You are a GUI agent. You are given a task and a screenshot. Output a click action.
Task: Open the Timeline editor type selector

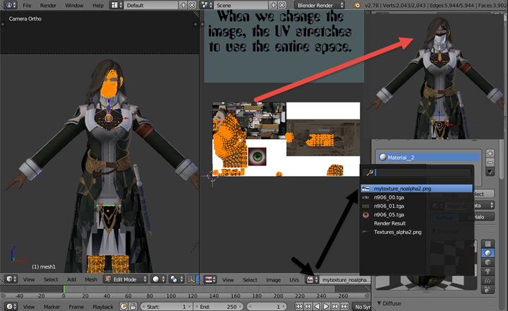pyautogui.click(x=11, y=307)
